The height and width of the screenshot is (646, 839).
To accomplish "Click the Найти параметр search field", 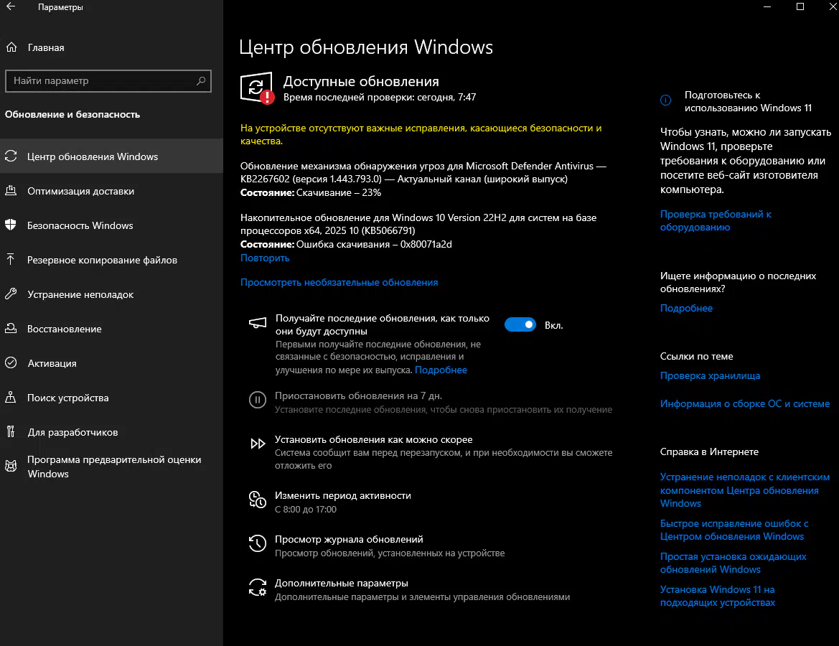I will tap(100, 81).
